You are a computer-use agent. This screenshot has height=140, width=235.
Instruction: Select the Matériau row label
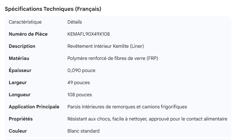click(x=19, y=58)
